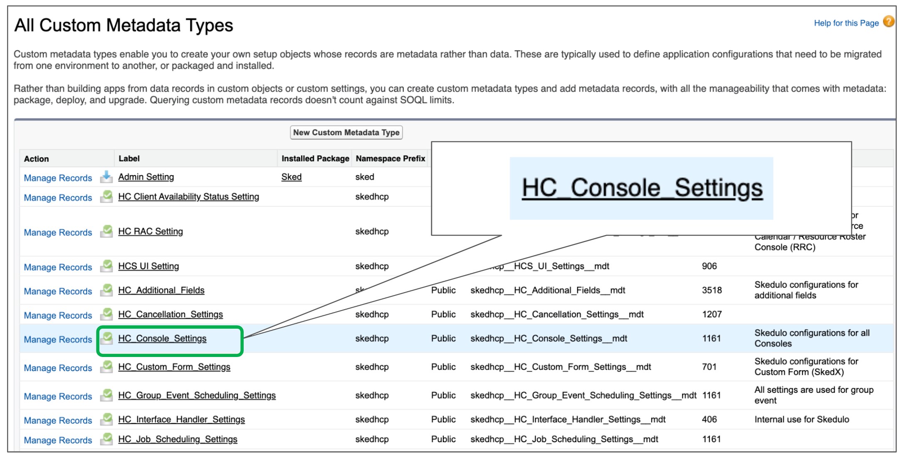Screen dimensions: 904x456
Task: Click the installed-package icon beside Admin Setting
Action: (106, 177)
